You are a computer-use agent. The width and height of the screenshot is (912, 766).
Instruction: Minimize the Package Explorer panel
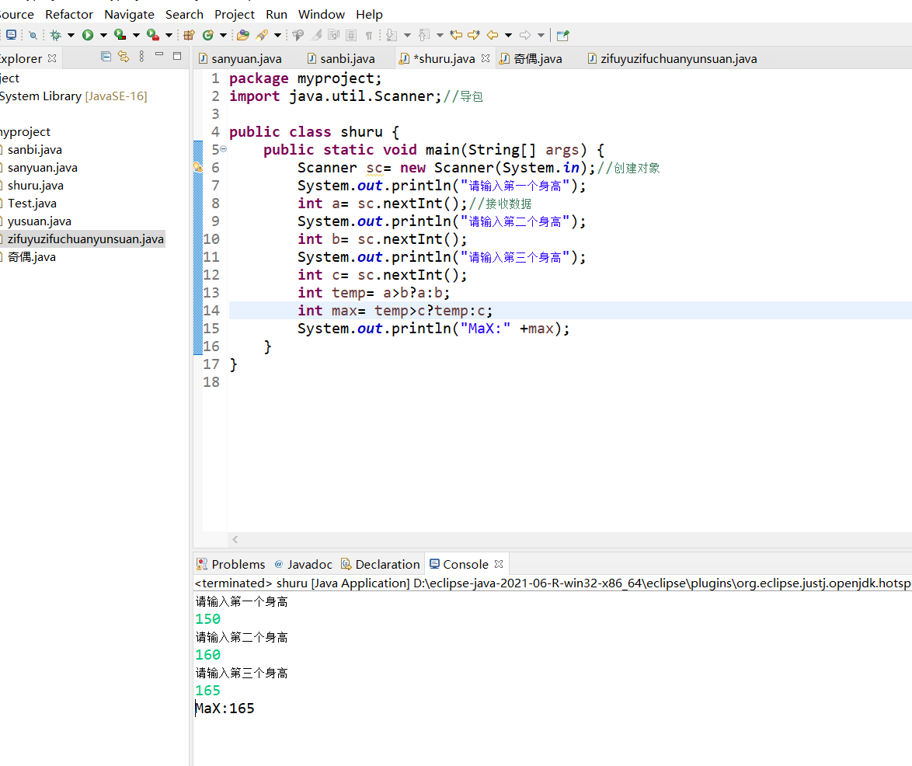coord(158,54)
